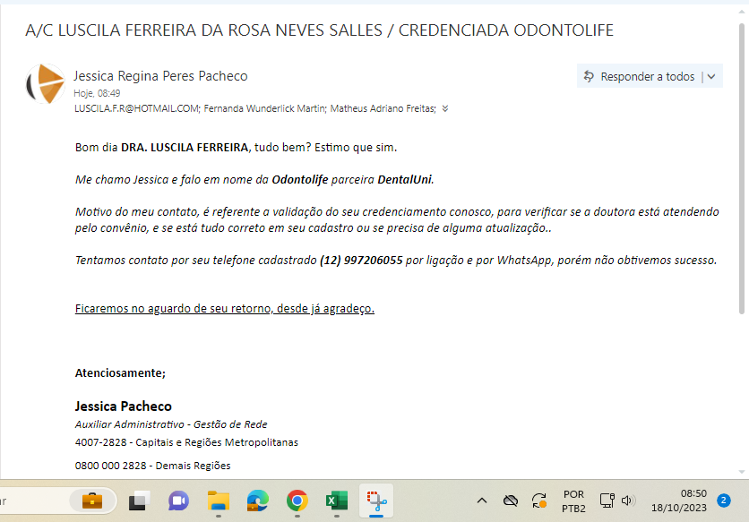Click the OneDrive crossed-cloud tray icon
The width and height of the screenshot is (749, 522).
pyautogui.click(x=511, y=501)
